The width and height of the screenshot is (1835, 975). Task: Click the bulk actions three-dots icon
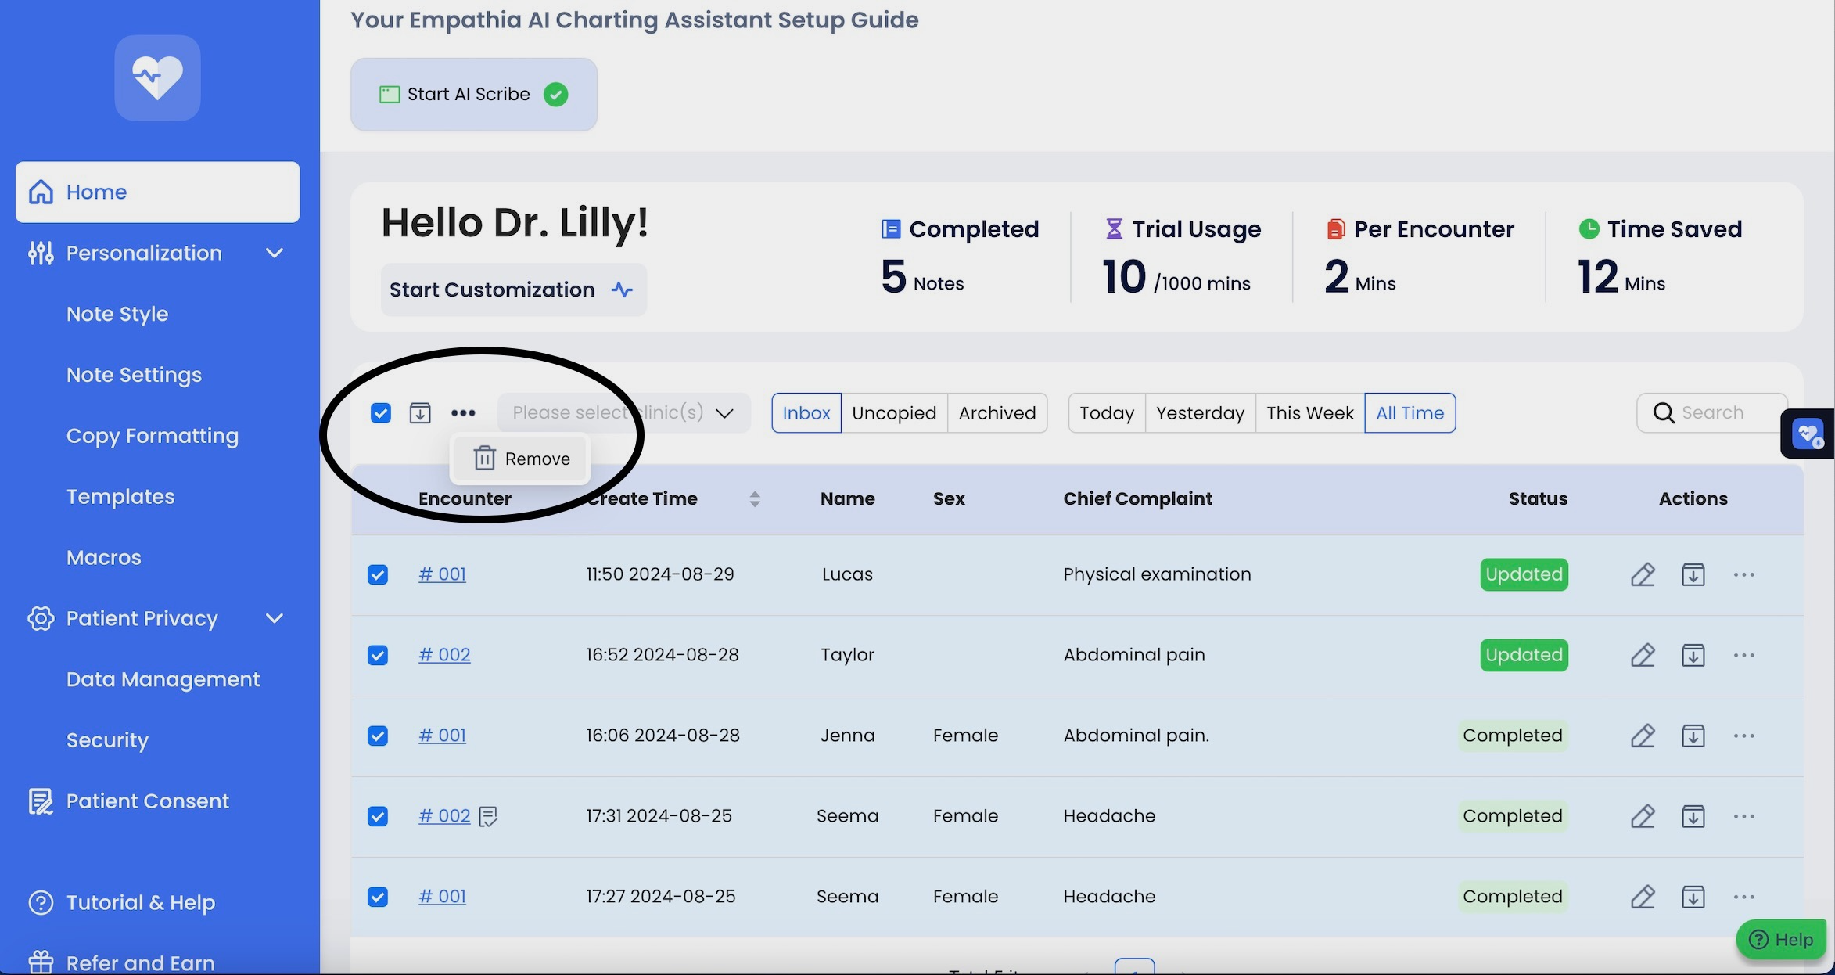pos(463,412)
